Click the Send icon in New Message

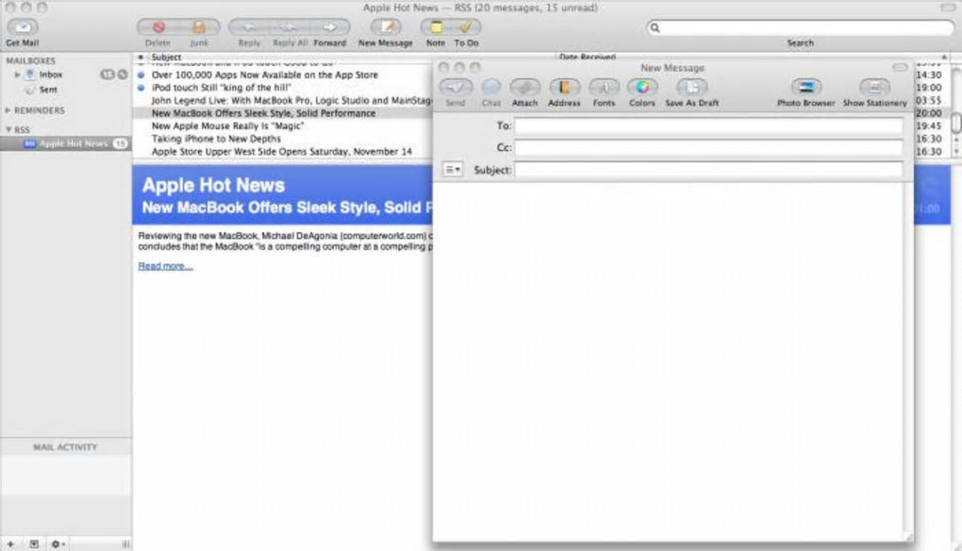[456, 87]
